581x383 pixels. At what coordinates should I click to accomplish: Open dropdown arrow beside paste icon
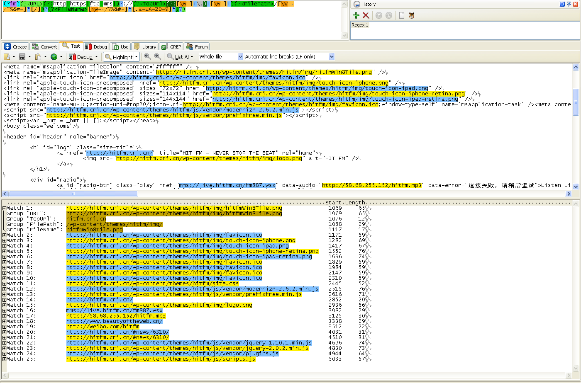point(45,57)
